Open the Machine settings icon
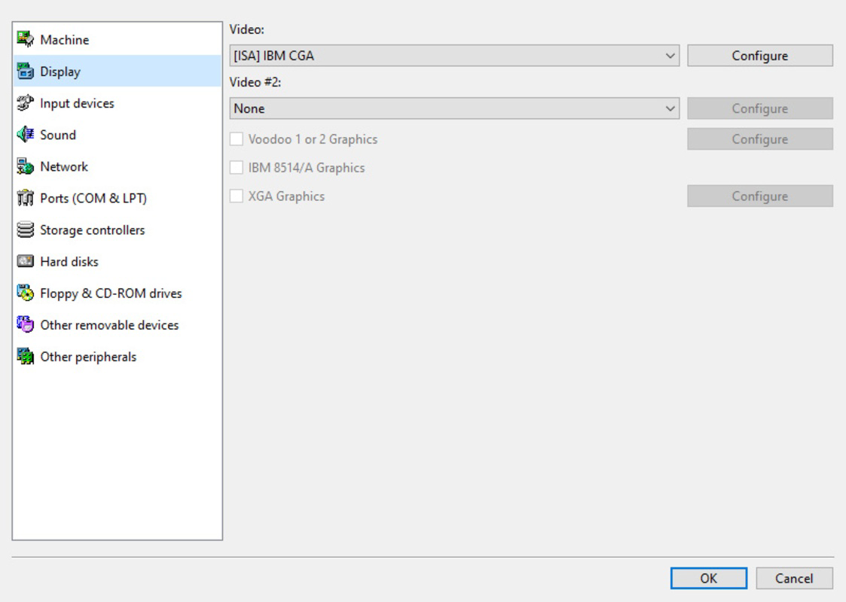This screenshot has width=846, height=602. tap(26, 39)
